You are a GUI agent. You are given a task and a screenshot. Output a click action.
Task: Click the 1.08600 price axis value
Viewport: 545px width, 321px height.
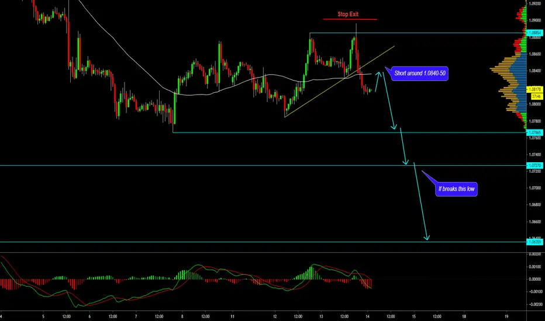[x=535, y=54]
